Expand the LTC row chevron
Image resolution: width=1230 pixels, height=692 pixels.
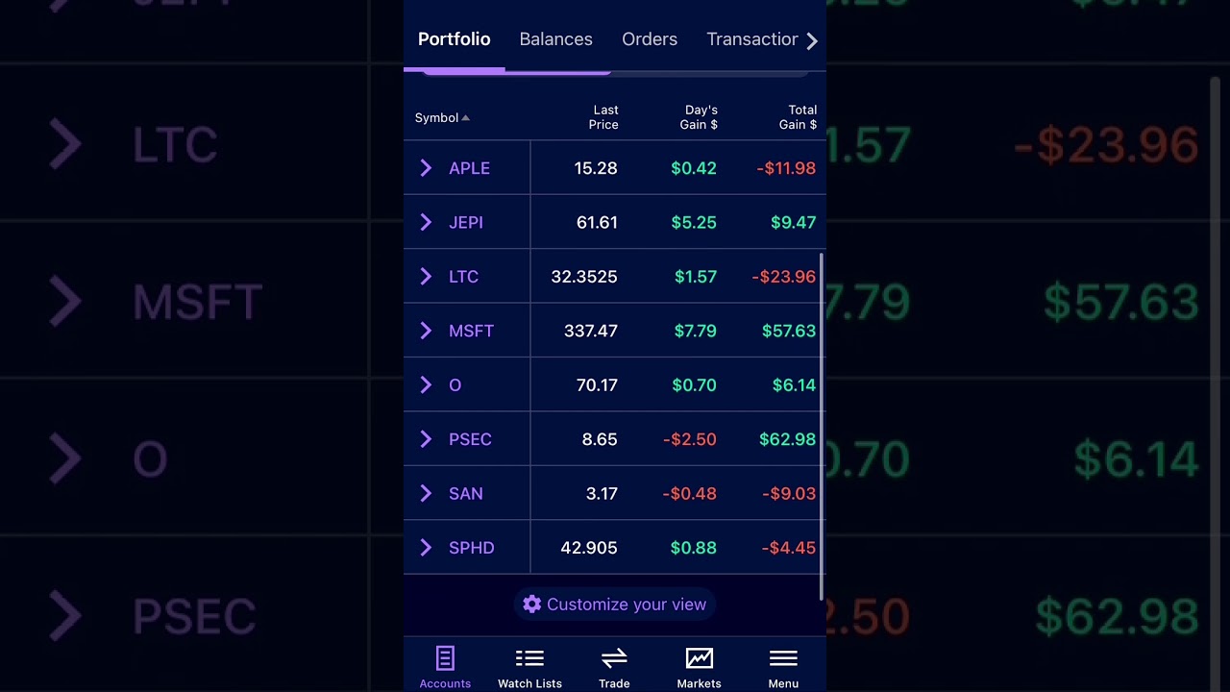click(426, 277)
